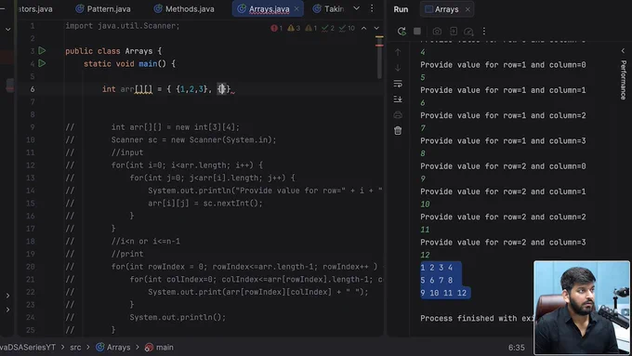This screenshot has width=632, height=356.
Task: Open the partially visible Takin tab
Action: pyautogui.click(x=328, y=9)
